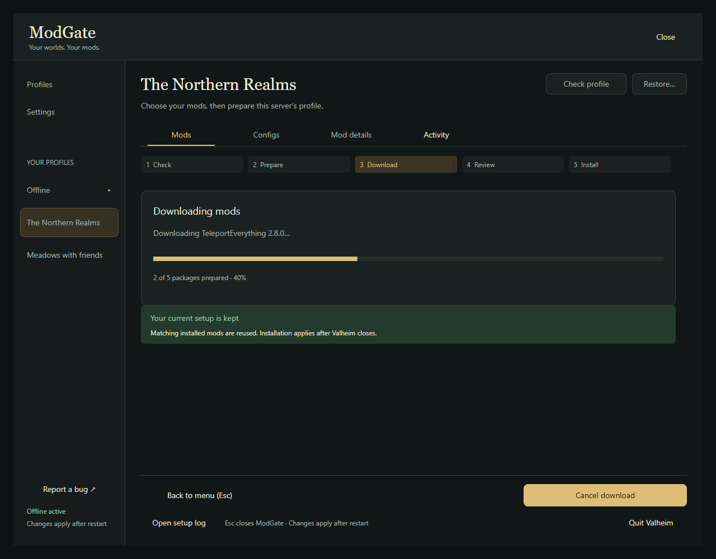
Task: Click the 'YOUR PROFILES' section label
Action: click(x=50, y=163)
